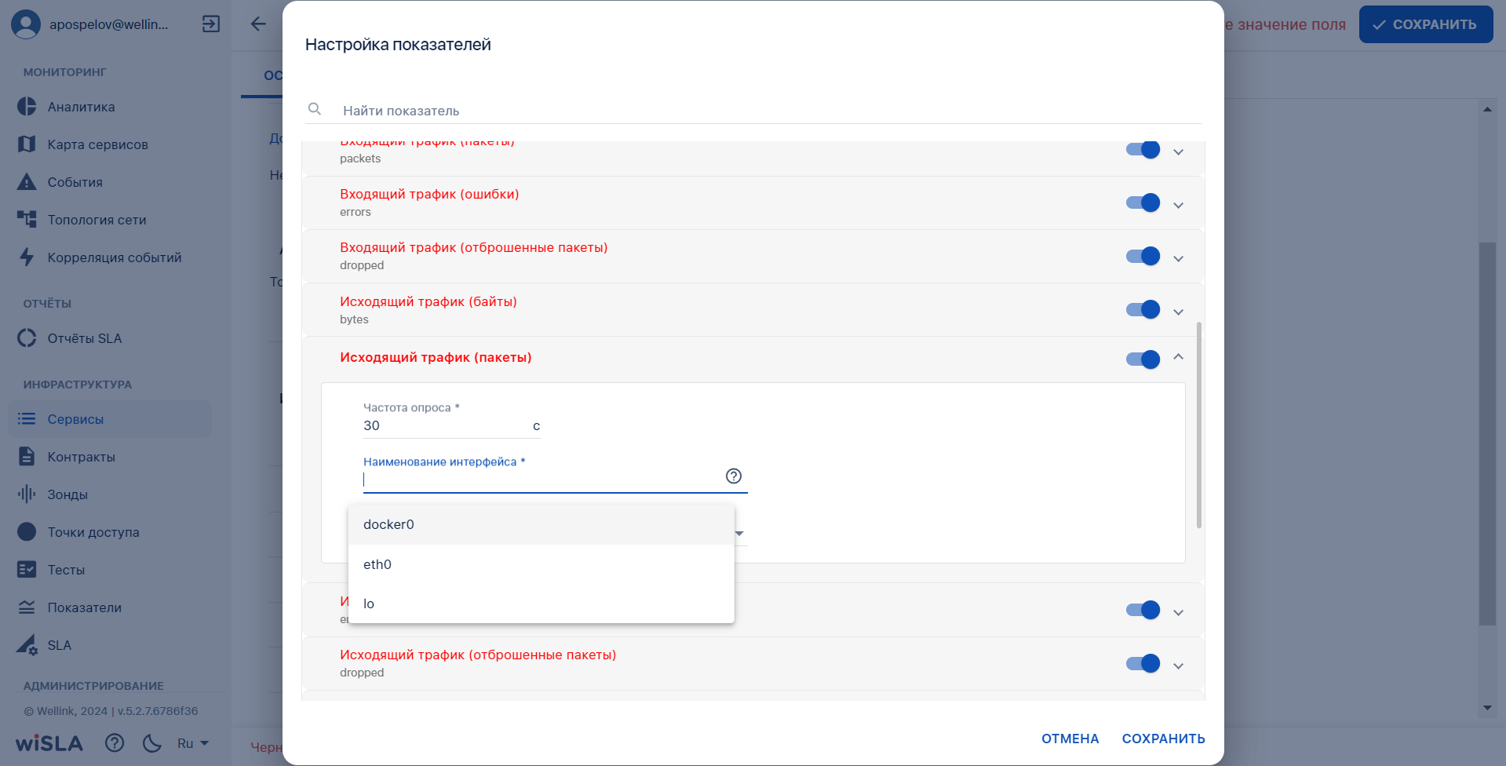
Task: Click page scrollbar up arrow
Action: coord(1487,109)
